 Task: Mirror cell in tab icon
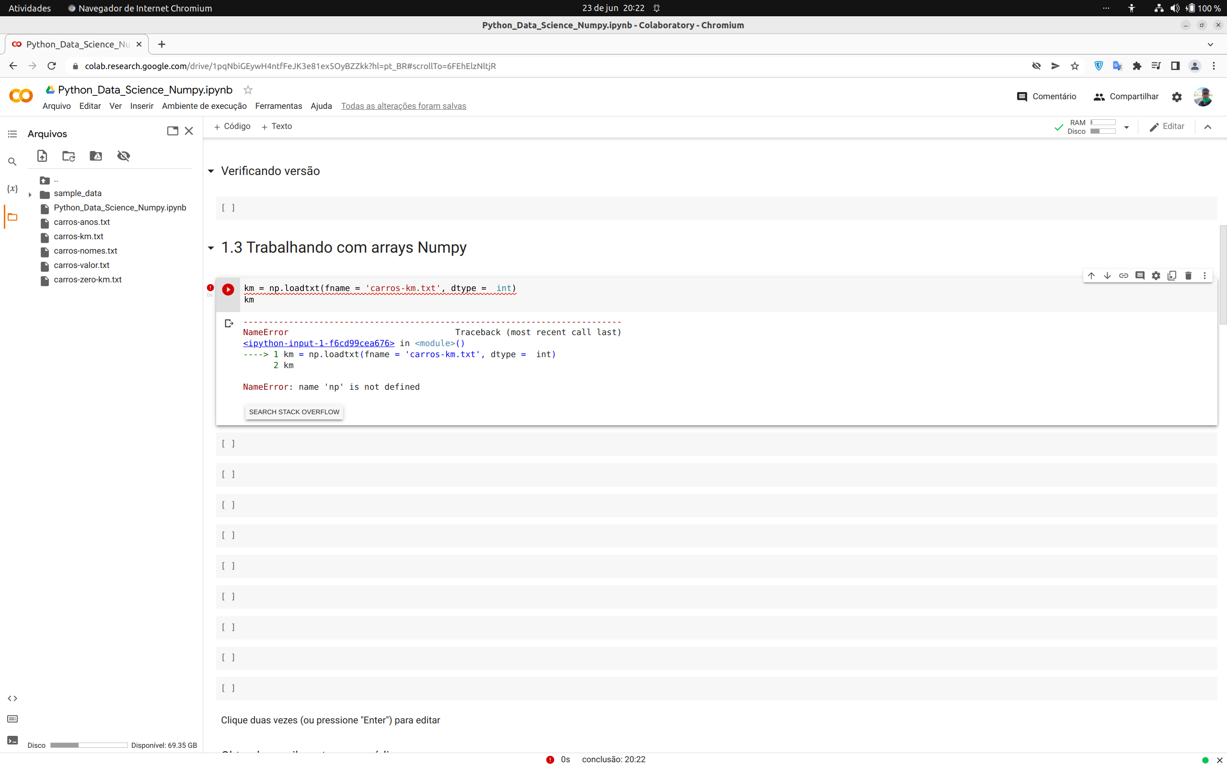[x=1172, y=276]
